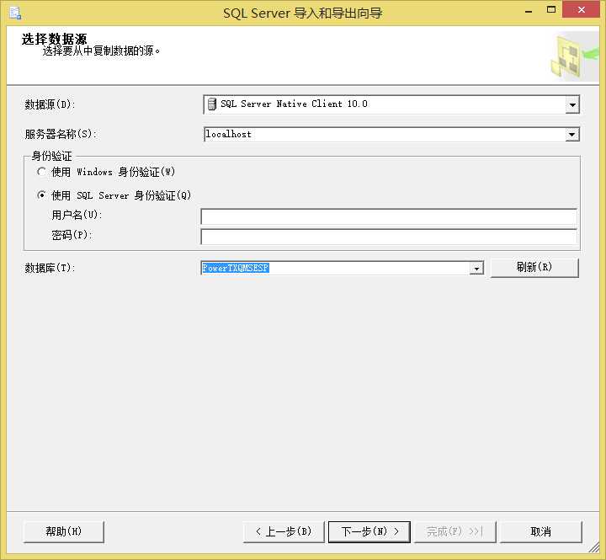Image resolution: width=606 pixels, height=560 pixels.
Task: Click the 刷新(R) refresh button
Action: 534,268
